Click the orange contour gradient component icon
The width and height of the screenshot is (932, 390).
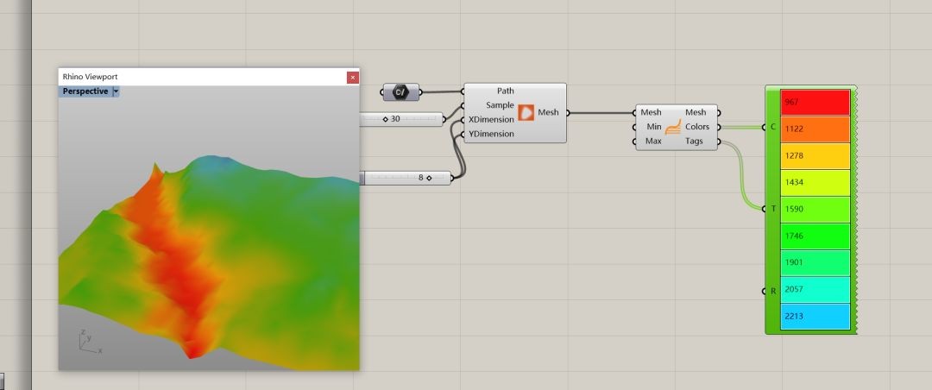click(673, 127)
